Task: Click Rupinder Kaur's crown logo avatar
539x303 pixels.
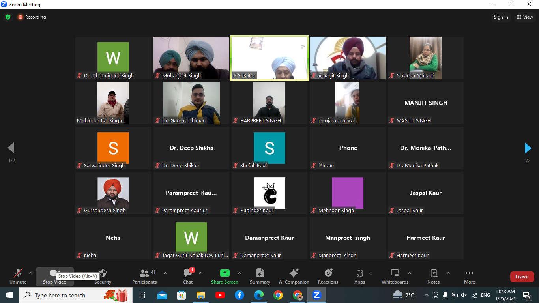Action: coord(269,192)
